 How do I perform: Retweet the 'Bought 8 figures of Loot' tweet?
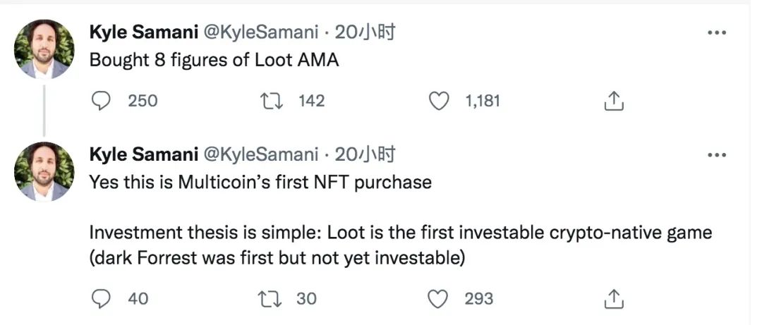click(x=272, y=102)
